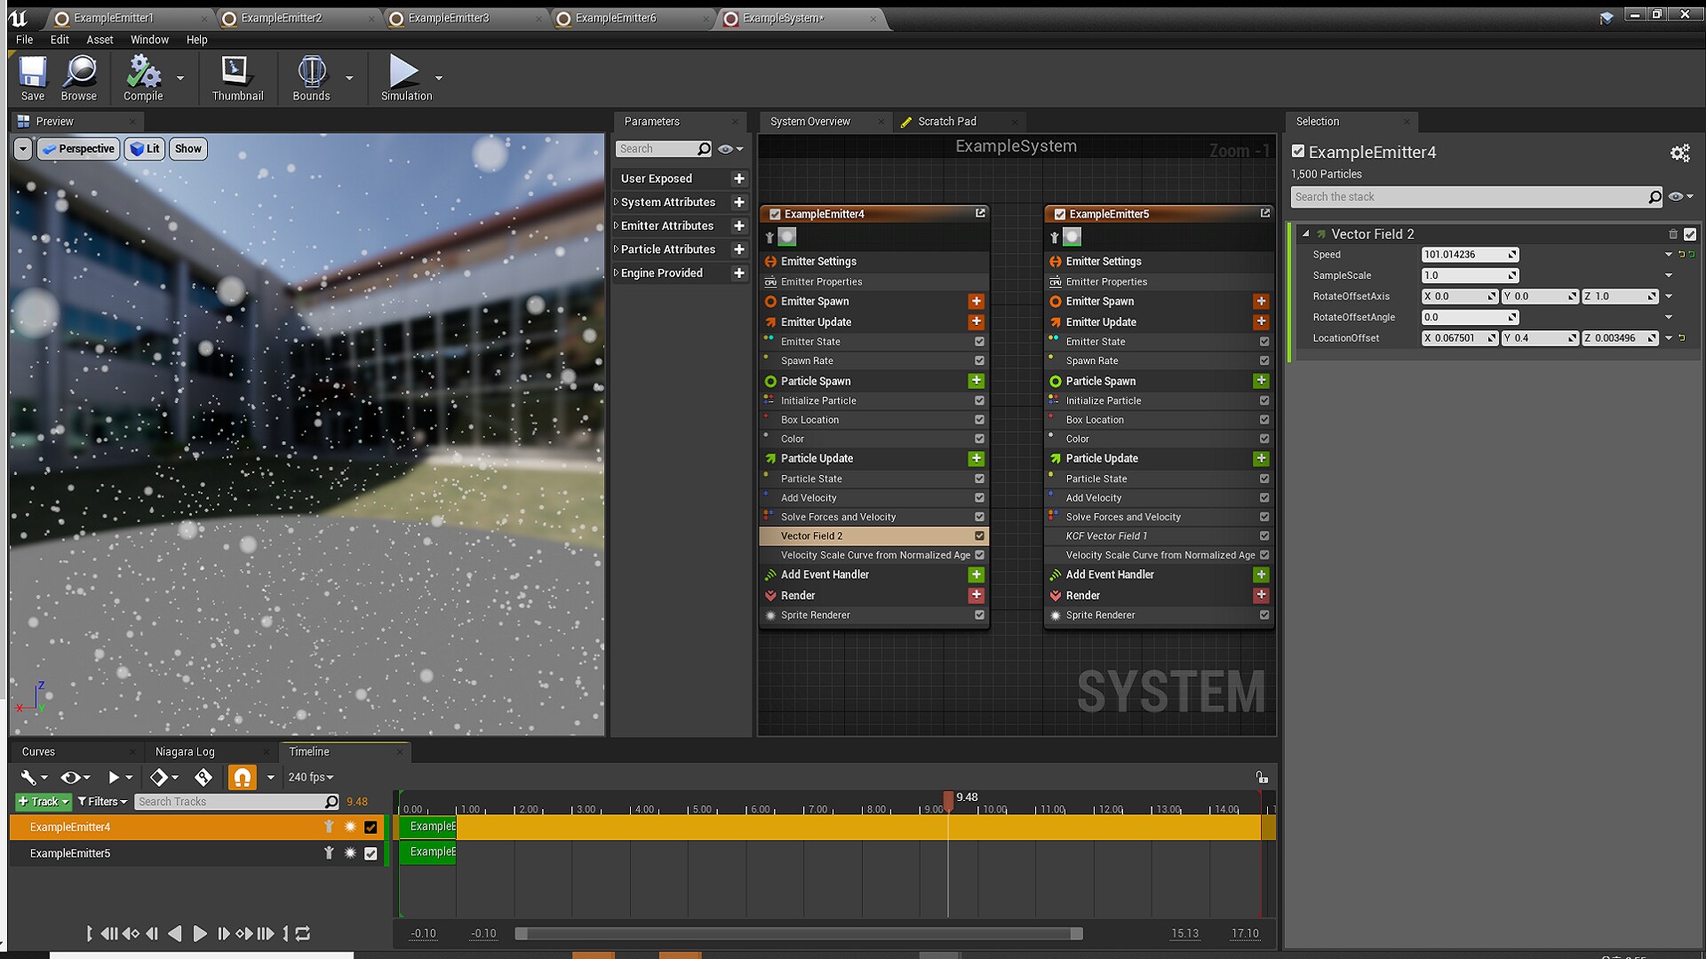Open the Perspective viewport dropdown
The image size is (1706, 959).
pos(78,149)
